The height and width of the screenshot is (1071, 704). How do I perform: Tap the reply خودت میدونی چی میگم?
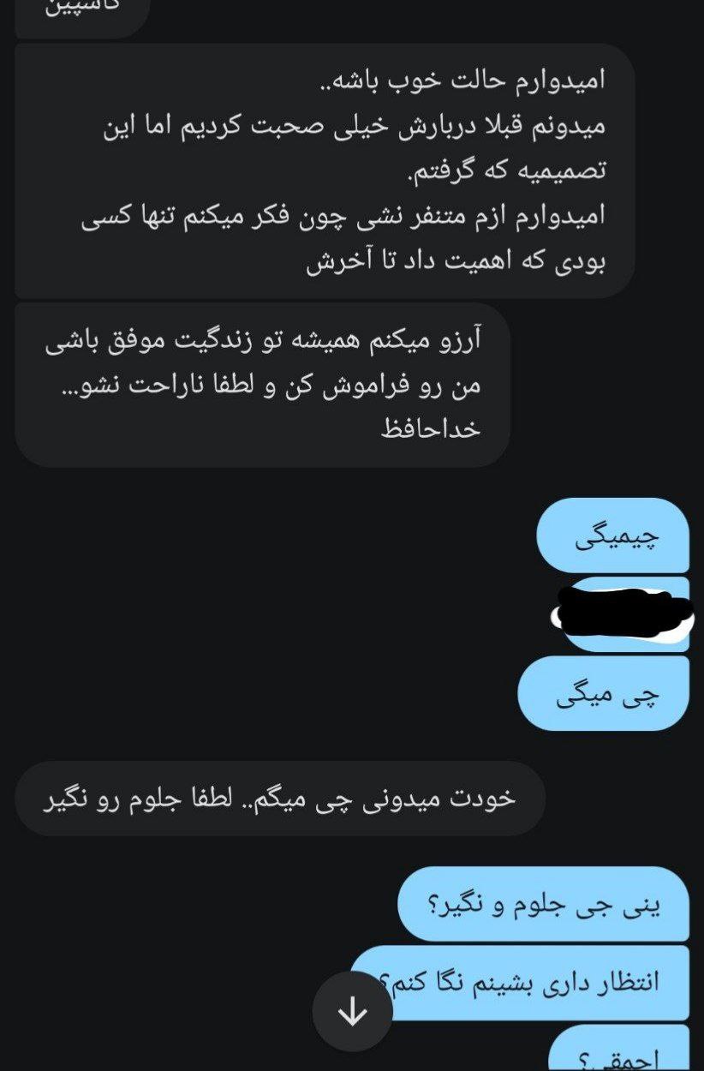pyautogui.click(x=279, y=799)
